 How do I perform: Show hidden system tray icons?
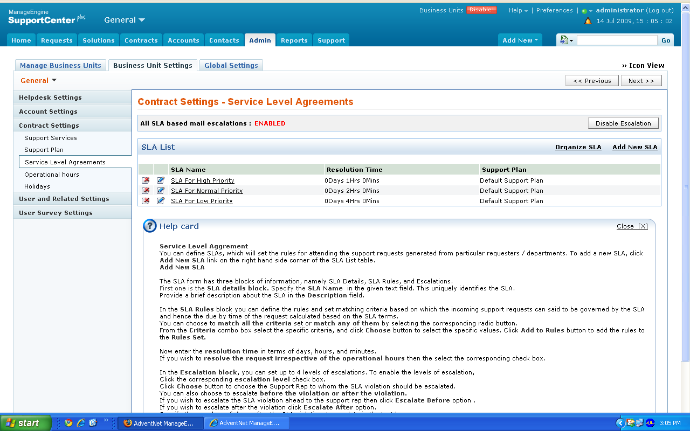(620, 423)
